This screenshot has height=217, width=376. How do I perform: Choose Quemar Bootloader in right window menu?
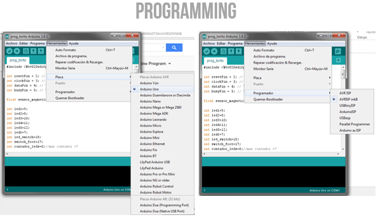[x=287, y=99]
